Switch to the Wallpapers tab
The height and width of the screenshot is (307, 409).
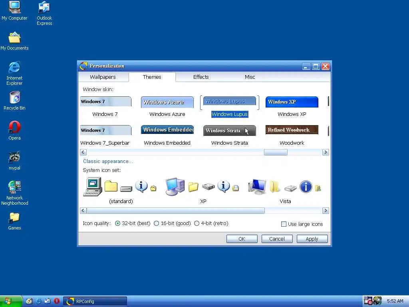tap(103, 77)
